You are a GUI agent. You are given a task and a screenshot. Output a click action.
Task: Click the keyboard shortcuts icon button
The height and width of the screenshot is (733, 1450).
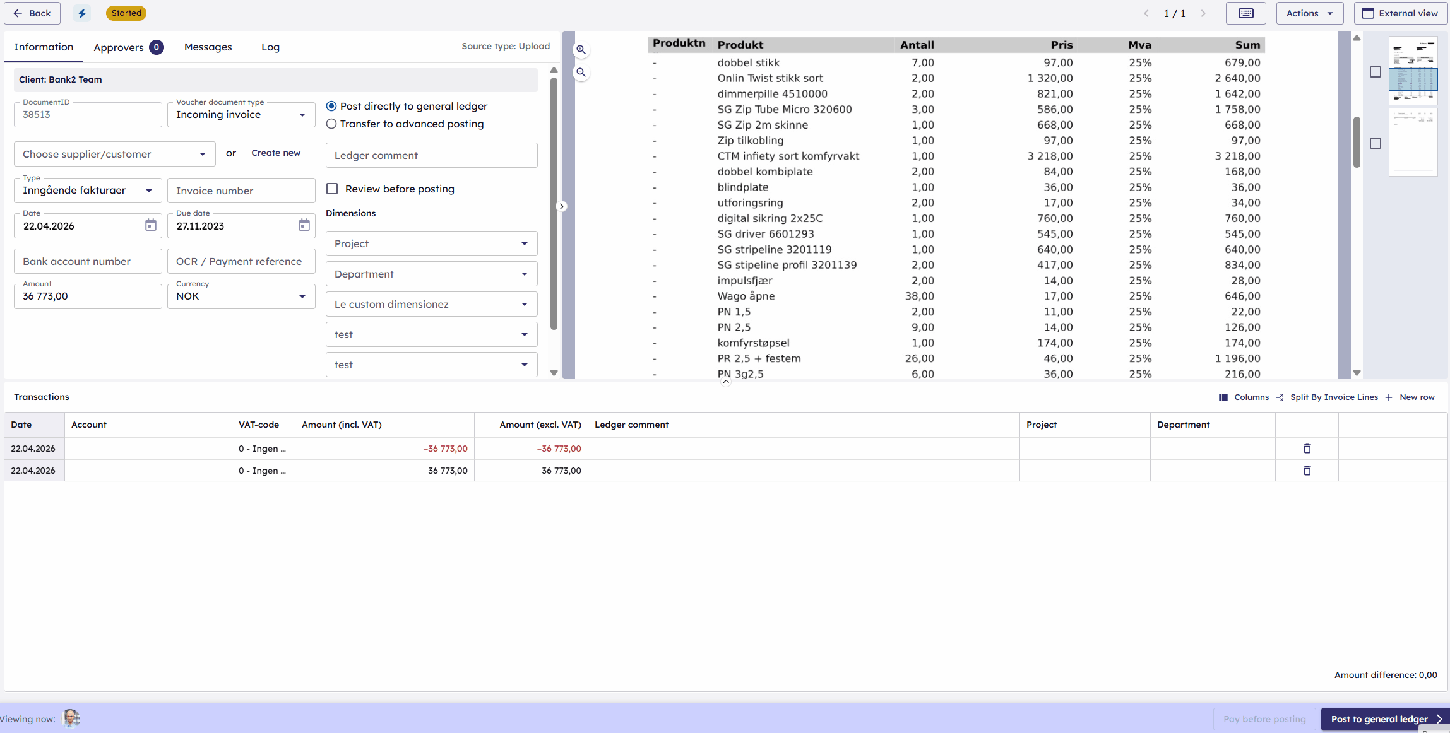pos(1245,13)
